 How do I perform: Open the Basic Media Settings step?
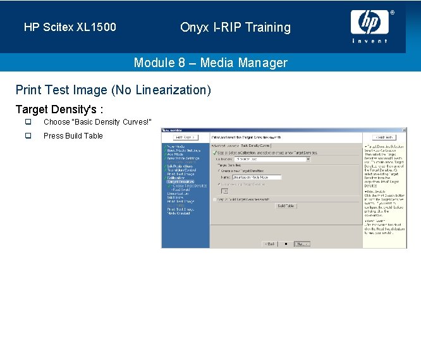click(184, 151)
